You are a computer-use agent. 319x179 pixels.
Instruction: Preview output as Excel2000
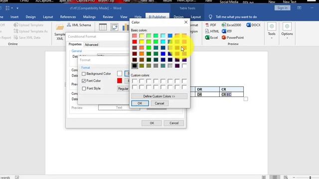click(x=231, y=25)
